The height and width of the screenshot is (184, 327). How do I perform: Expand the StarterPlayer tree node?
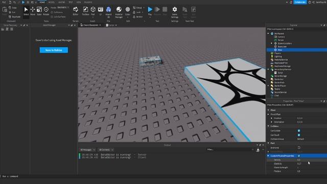pyautogui.click(x=268, y=86)
